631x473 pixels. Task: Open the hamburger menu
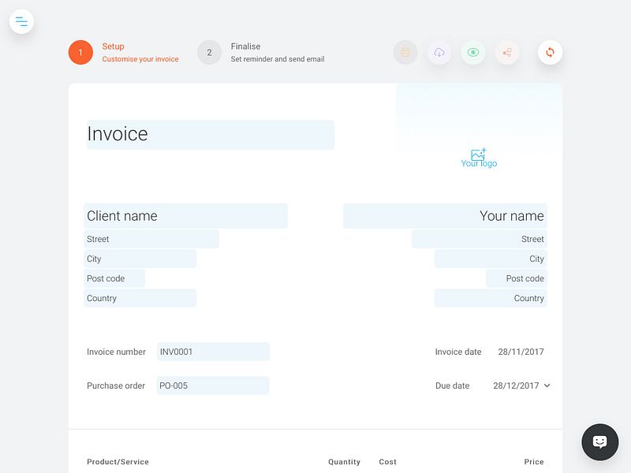point(21,21)
